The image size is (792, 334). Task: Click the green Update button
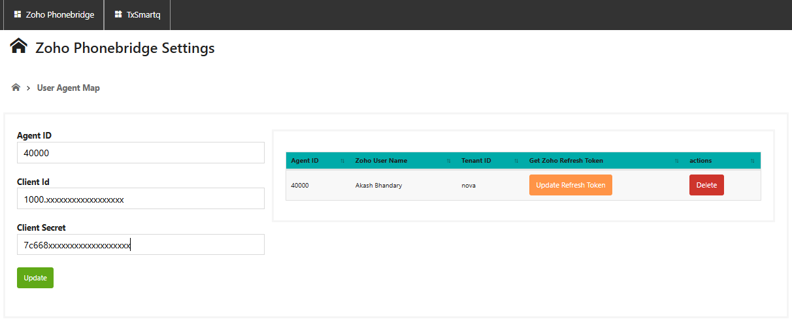pyautogui.click(x=35, y=278)
